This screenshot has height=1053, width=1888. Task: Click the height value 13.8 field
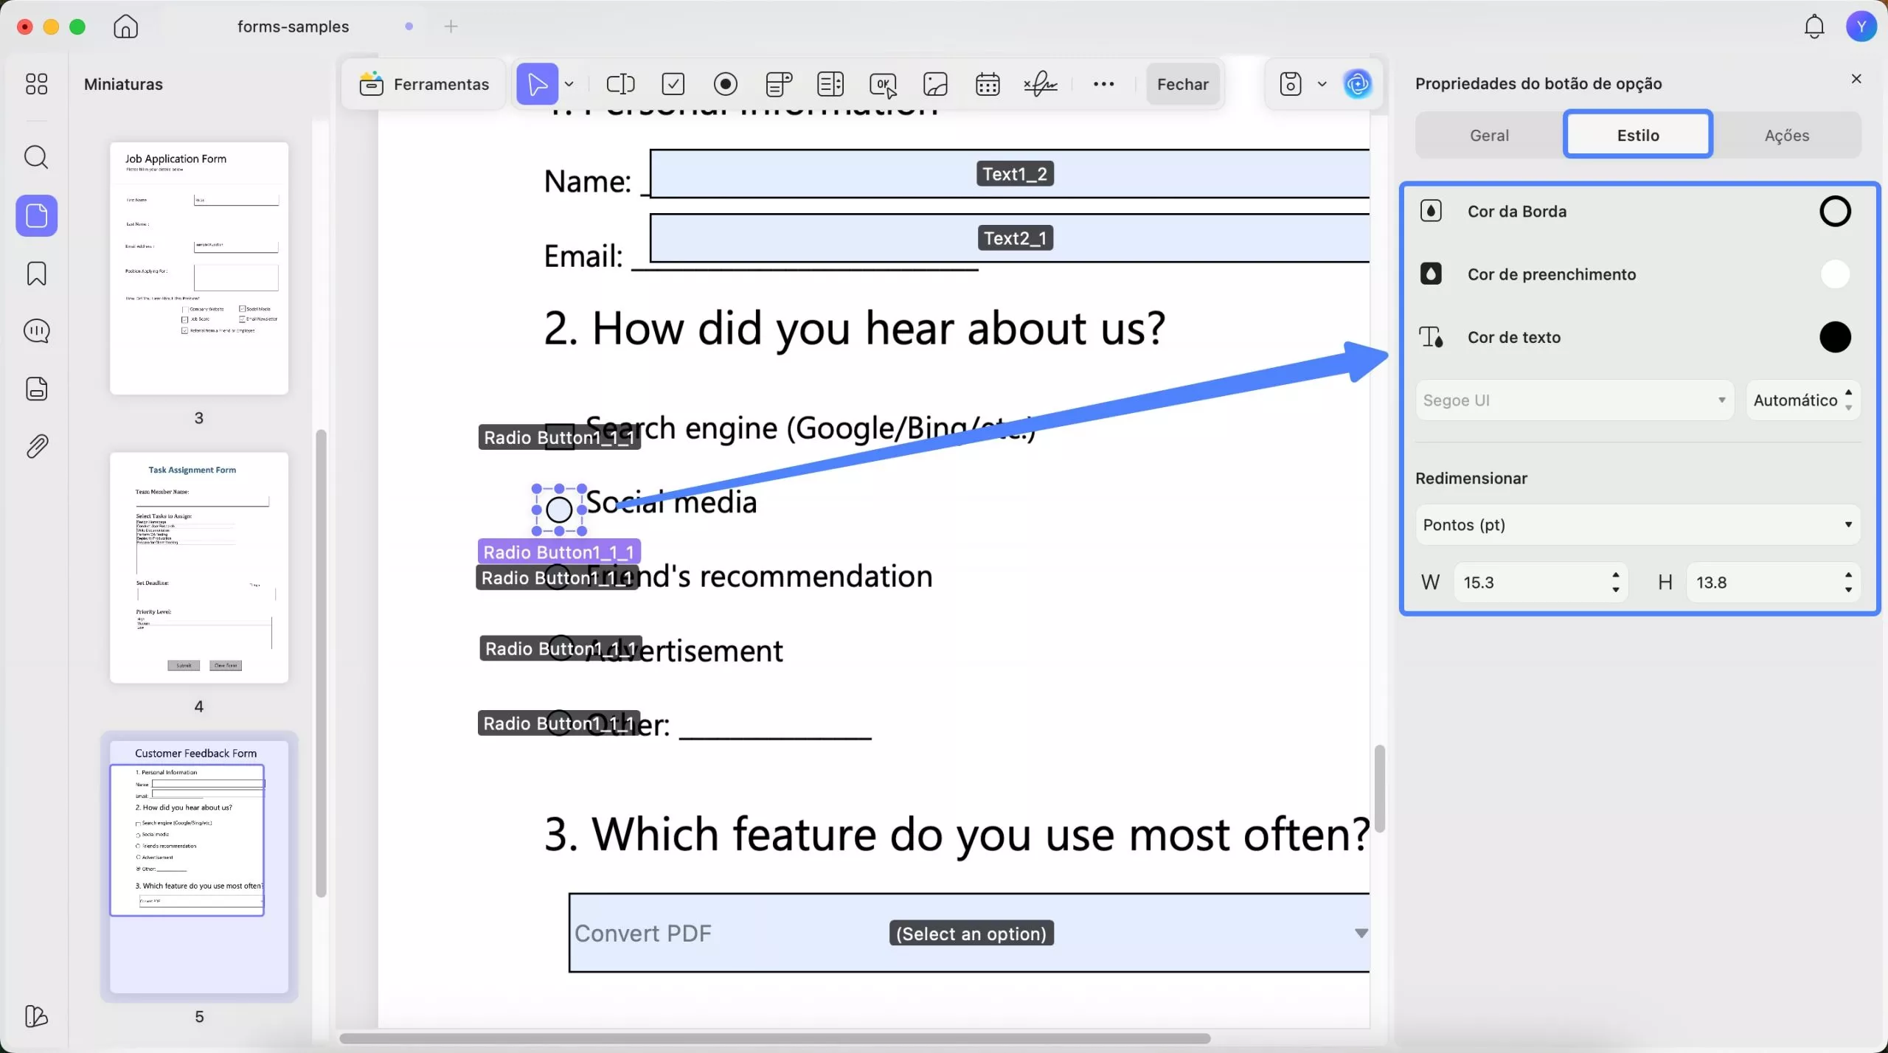[x=1763, y=583]
